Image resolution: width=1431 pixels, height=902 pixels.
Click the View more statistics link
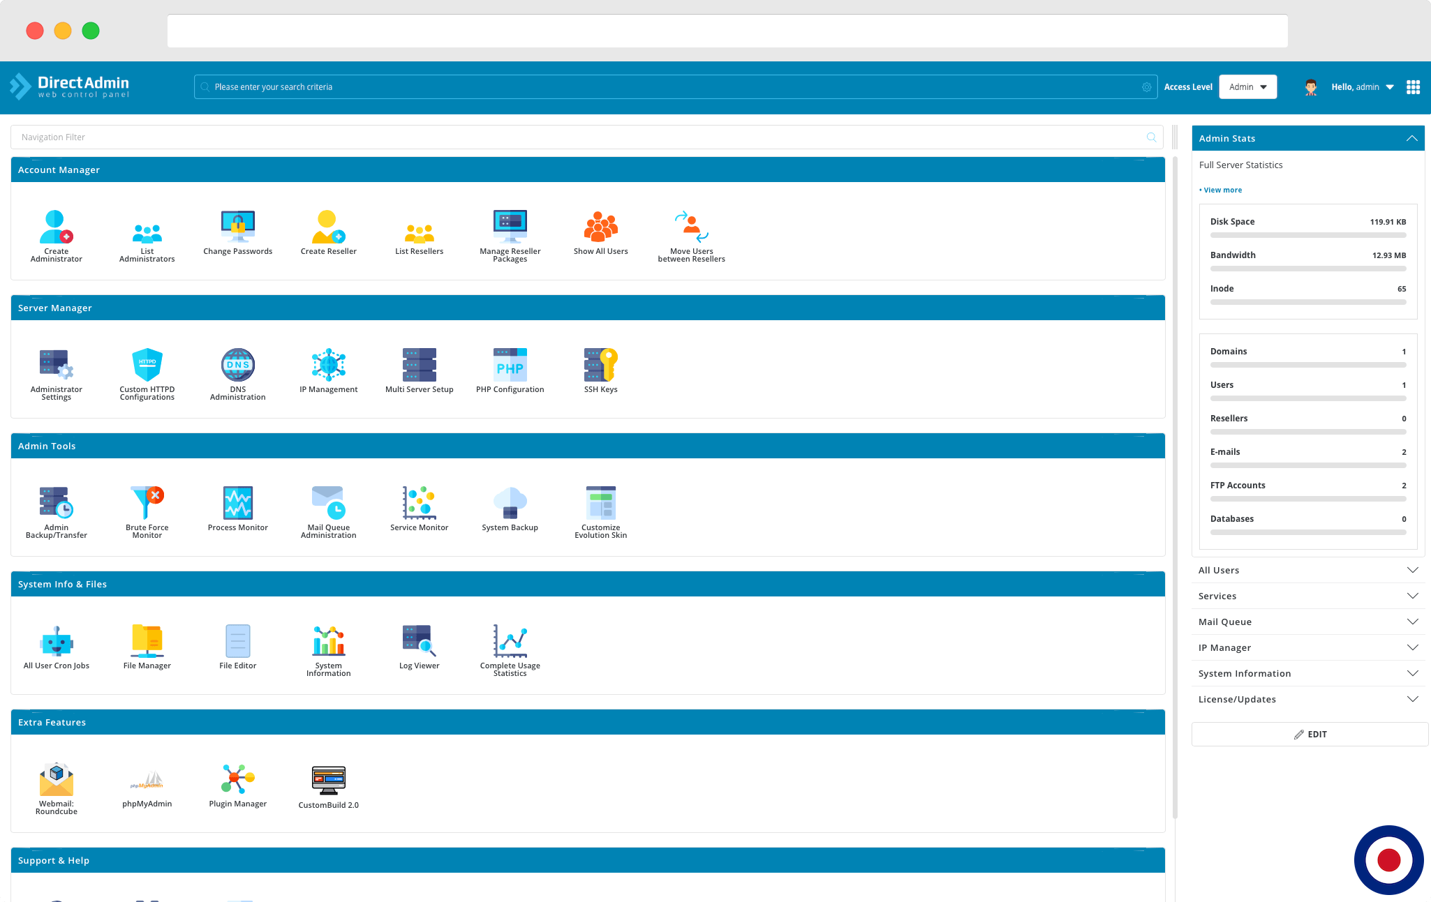point(1221,189)
